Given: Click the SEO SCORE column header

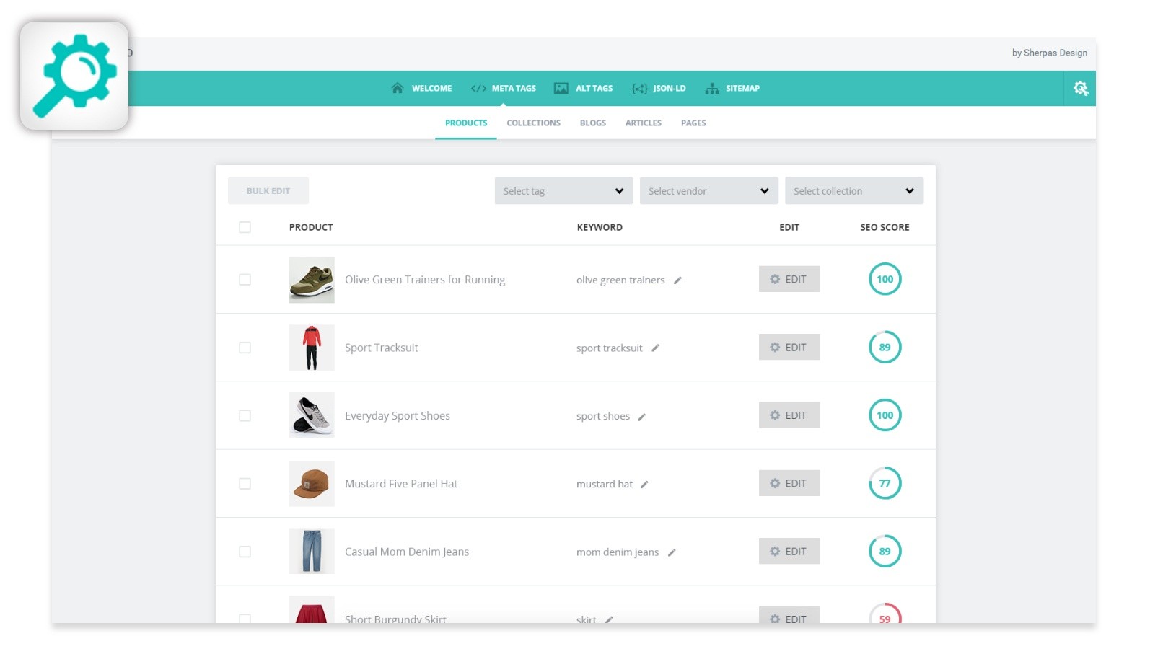Looking at the screenshot, I should [885, 227].
